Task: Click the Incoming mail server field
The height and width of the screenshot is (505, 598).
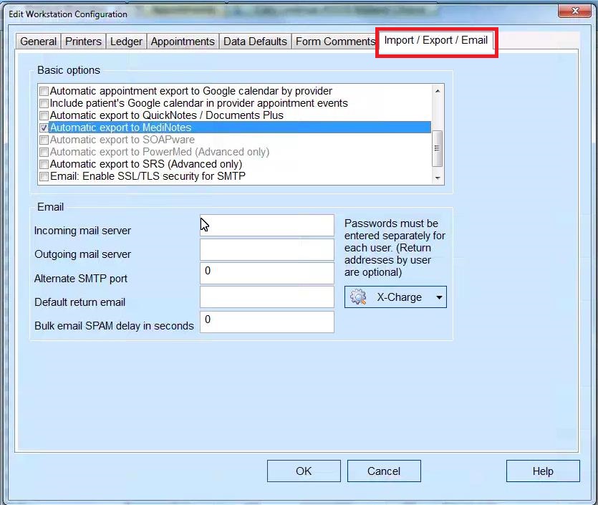Action: tap(266, 225)
